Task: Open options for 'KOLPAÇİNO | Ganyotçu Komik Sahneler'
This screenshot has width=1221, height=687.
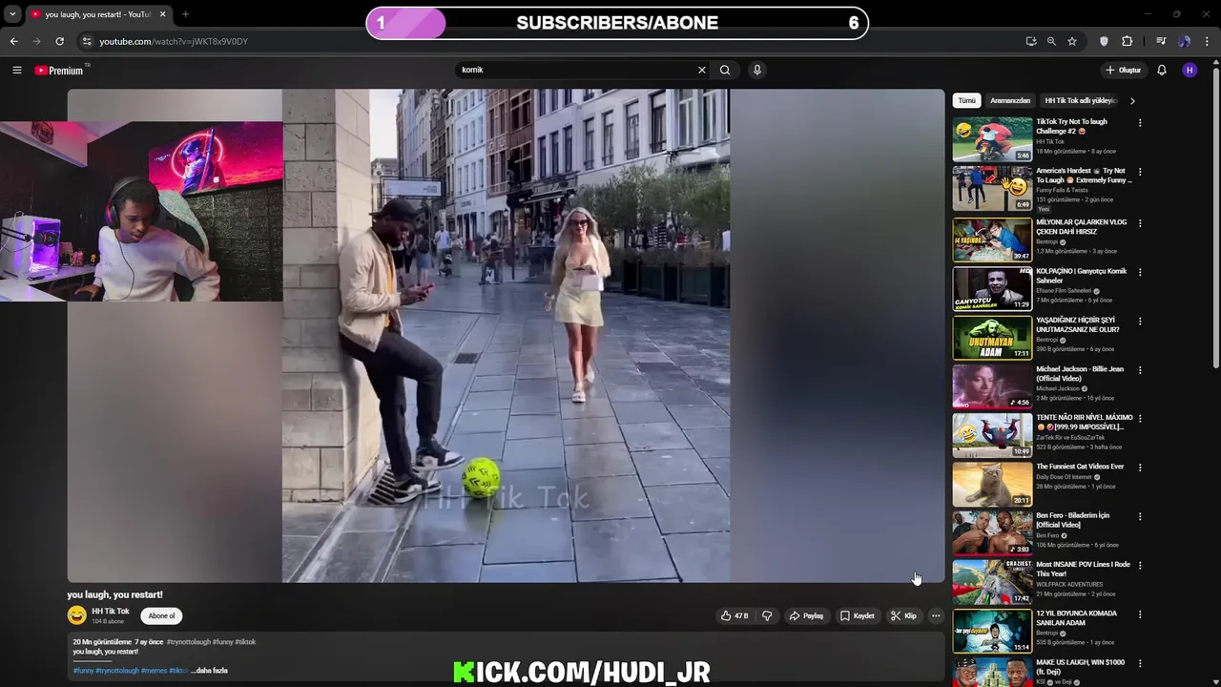Action: (1140, 272)
